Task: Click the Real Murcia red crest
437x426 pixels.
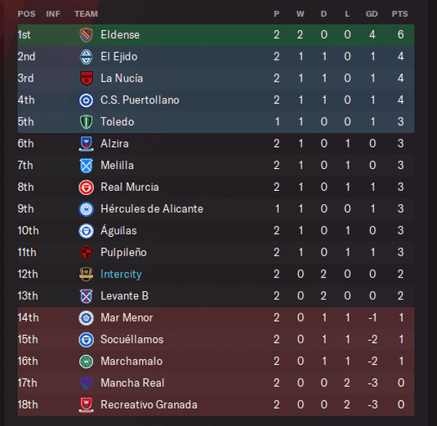Action: pyautogui.click(x=86, y=188)
